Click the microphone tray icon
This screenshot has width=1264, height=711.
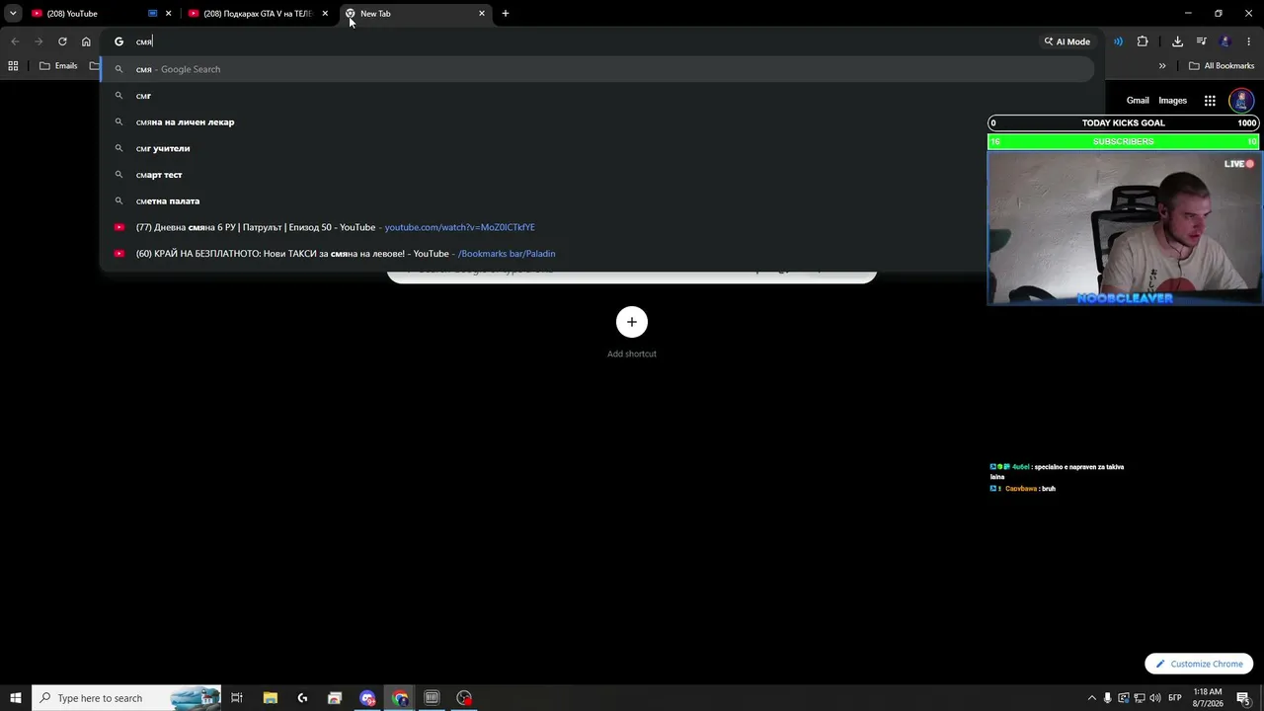click(x=1107, y=699)
